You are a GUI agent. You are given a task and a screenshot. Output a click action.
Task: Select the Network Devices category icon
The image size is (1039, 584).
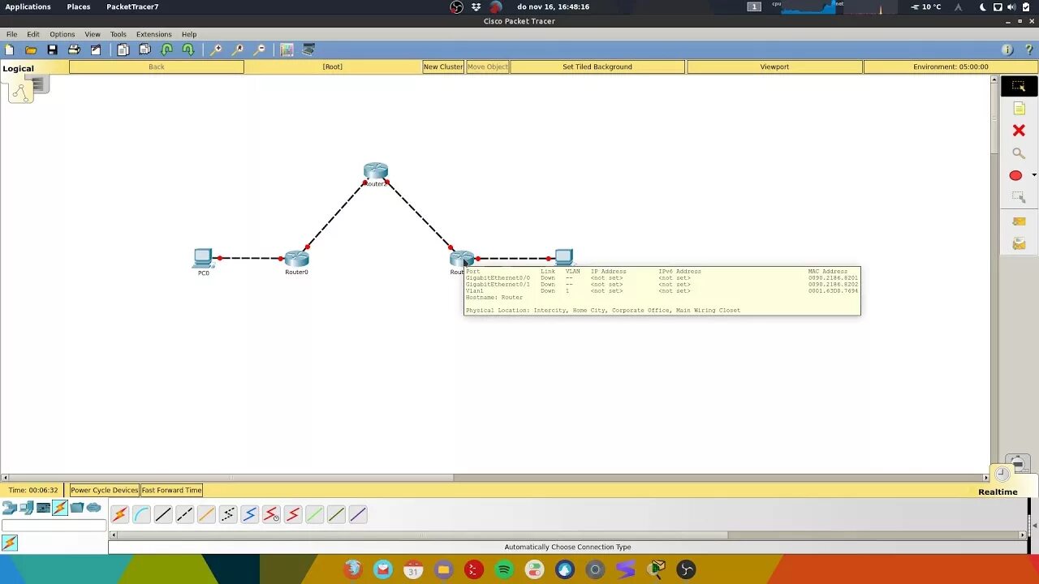point(10,508)
